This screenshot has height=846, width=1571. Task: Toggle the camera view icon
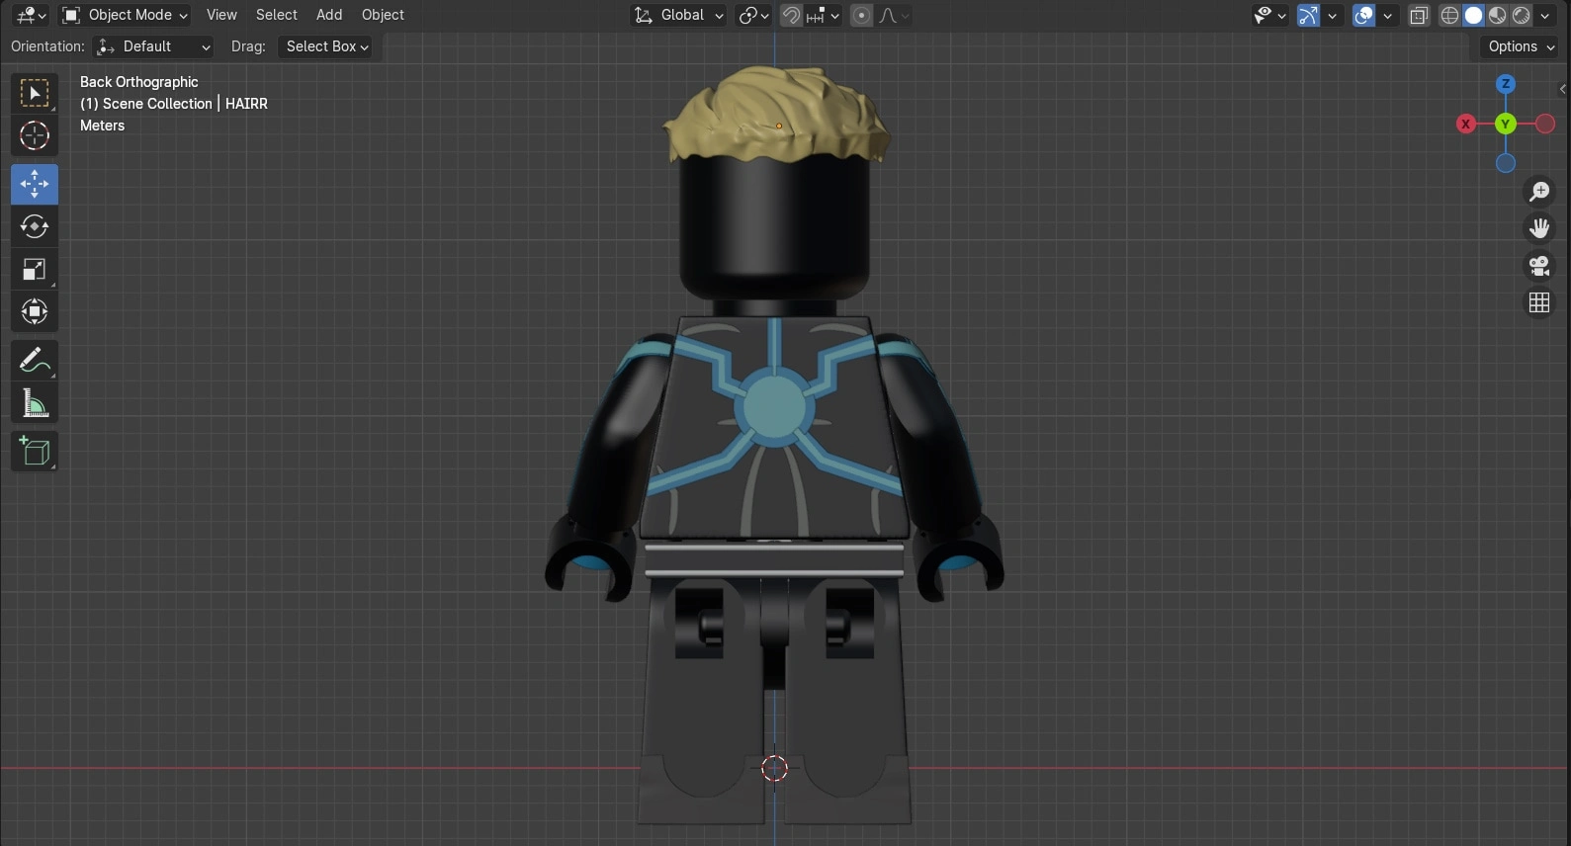1539,266
